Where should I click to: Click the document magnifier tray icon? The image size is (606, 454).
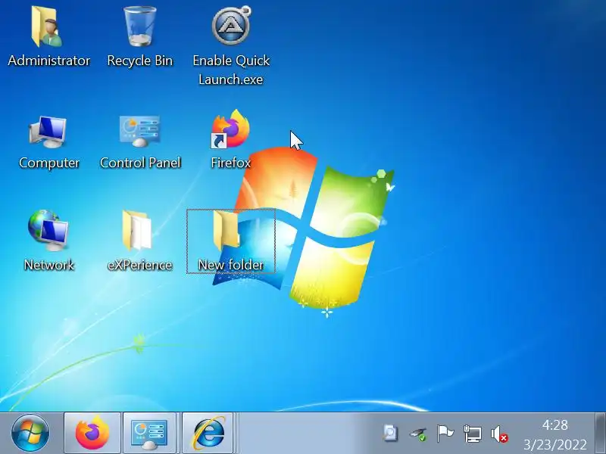point(390,433)
